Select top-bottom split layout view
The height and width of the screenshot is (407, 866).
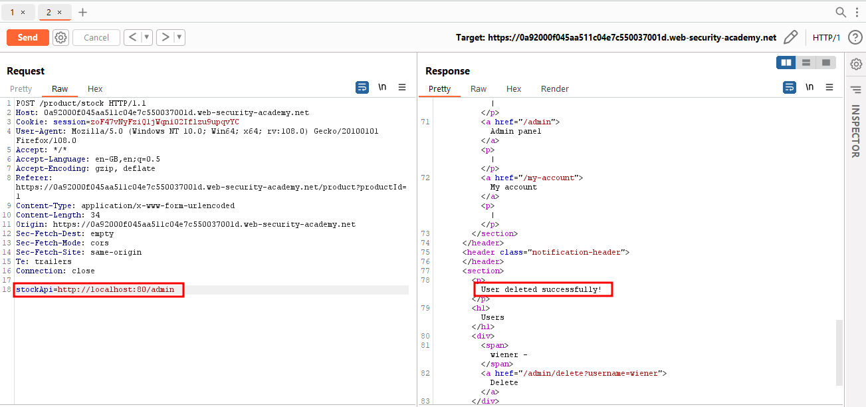click(x=806, y=63)
